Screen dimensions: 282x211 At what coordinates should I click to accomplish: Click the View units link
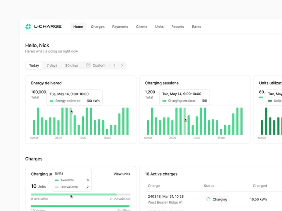[x=122, y=174]
